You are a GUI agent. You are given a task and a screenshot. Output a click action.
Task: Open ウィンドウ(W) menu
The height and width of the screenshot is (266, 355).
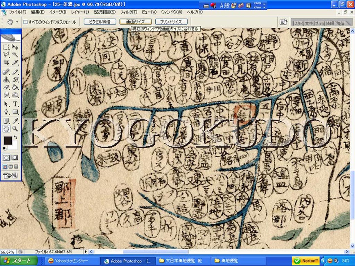click(172, 12)
